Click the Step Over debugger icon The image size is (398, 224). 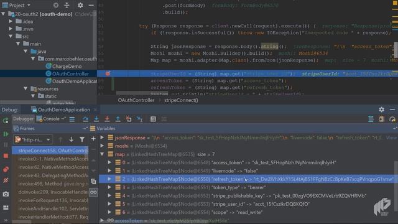(86, 119)
